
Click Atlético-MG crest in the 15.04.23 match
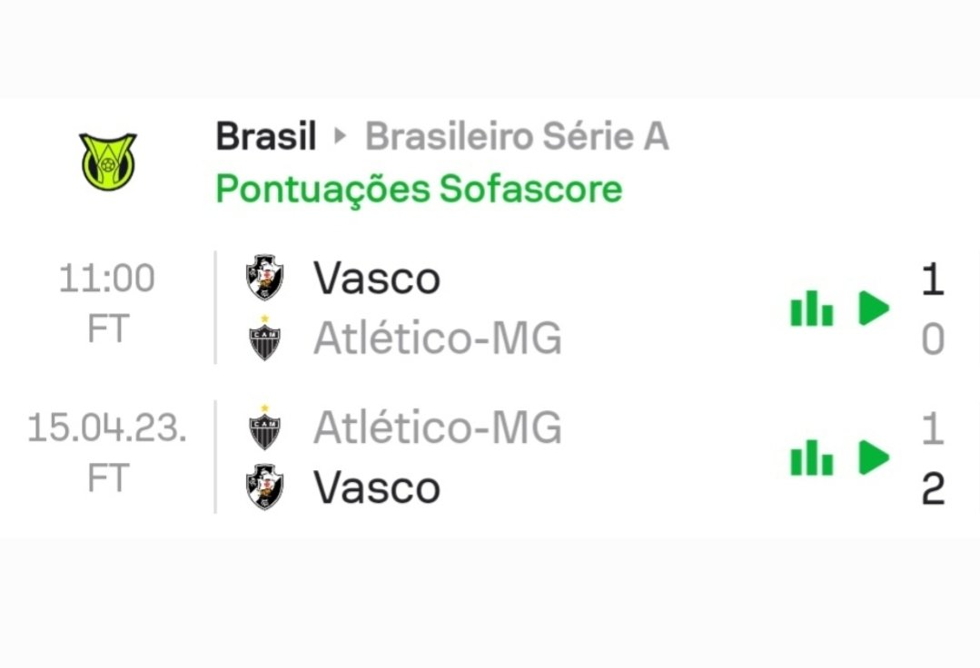click(265, 427)
